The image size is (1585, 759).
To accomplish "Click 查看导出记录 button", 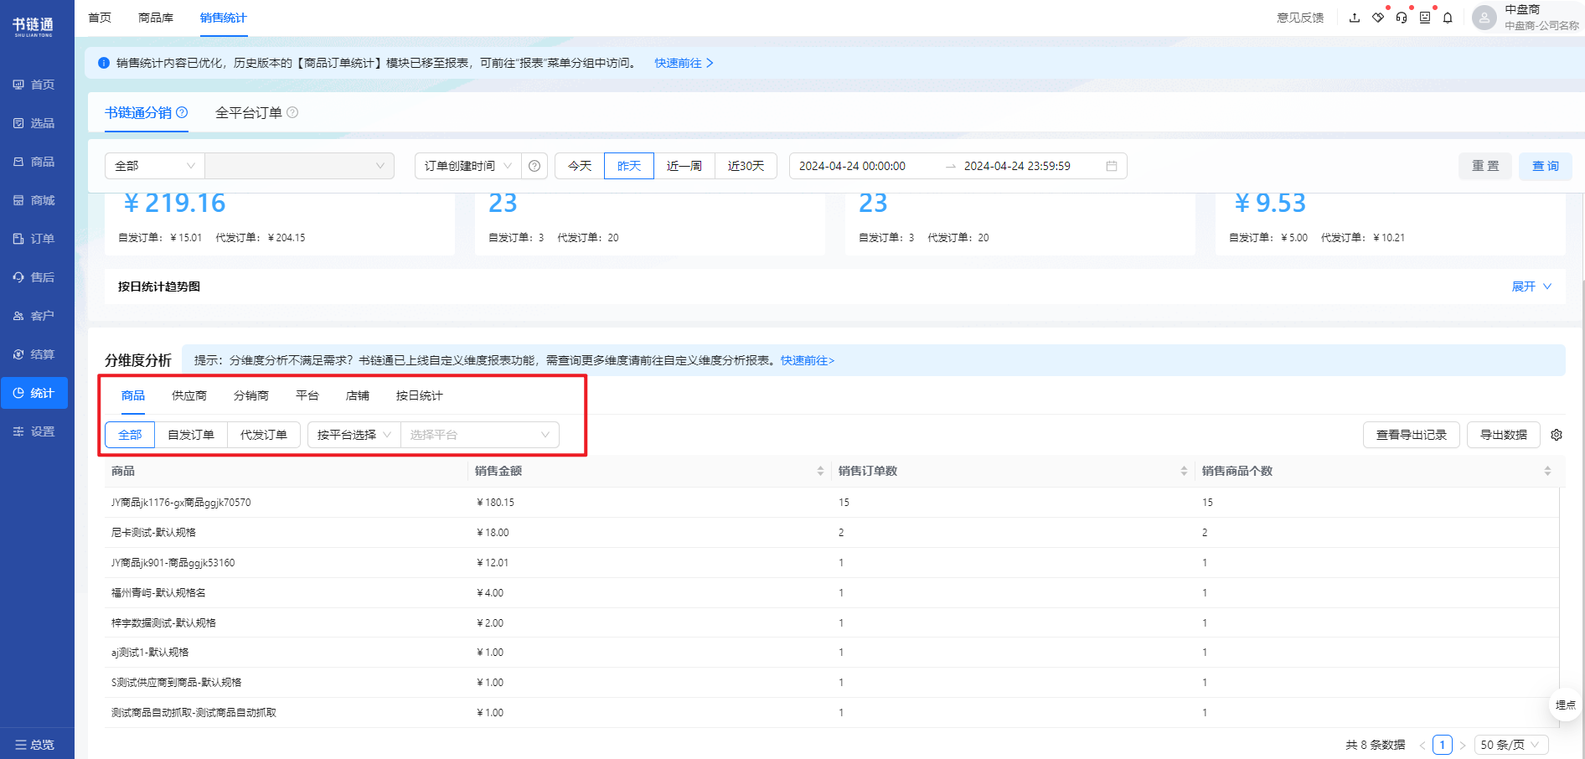I will pos(1412,435).
